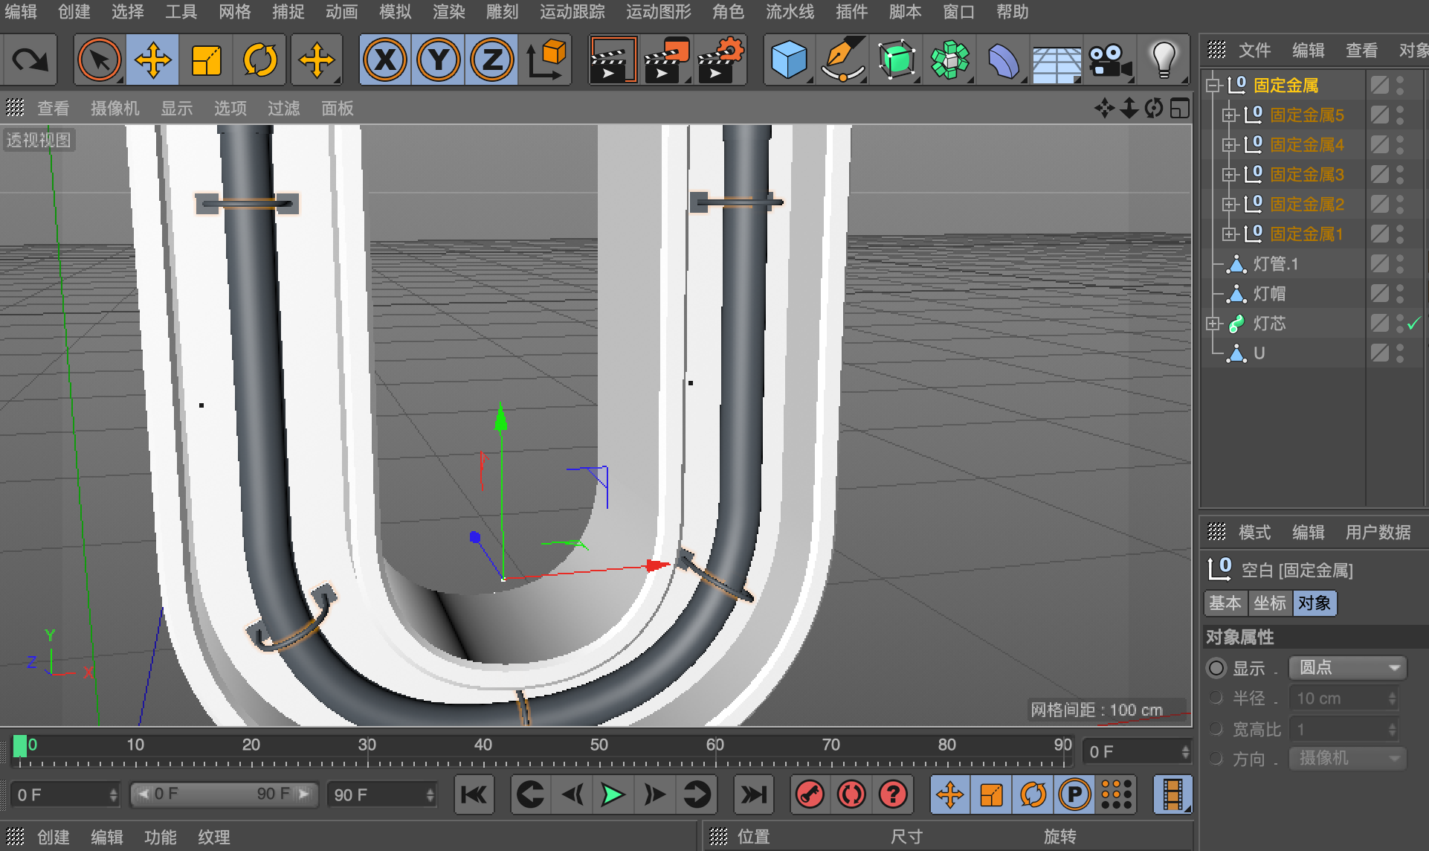The width and height of the screenshot is (1429, 851).
Task: Toggle visibility dots for 灯帽 object
Action: click(1400, 294)
